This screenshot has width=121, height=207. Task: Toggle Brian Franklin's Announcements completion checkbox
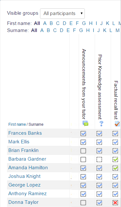click(x=83, y=151)
